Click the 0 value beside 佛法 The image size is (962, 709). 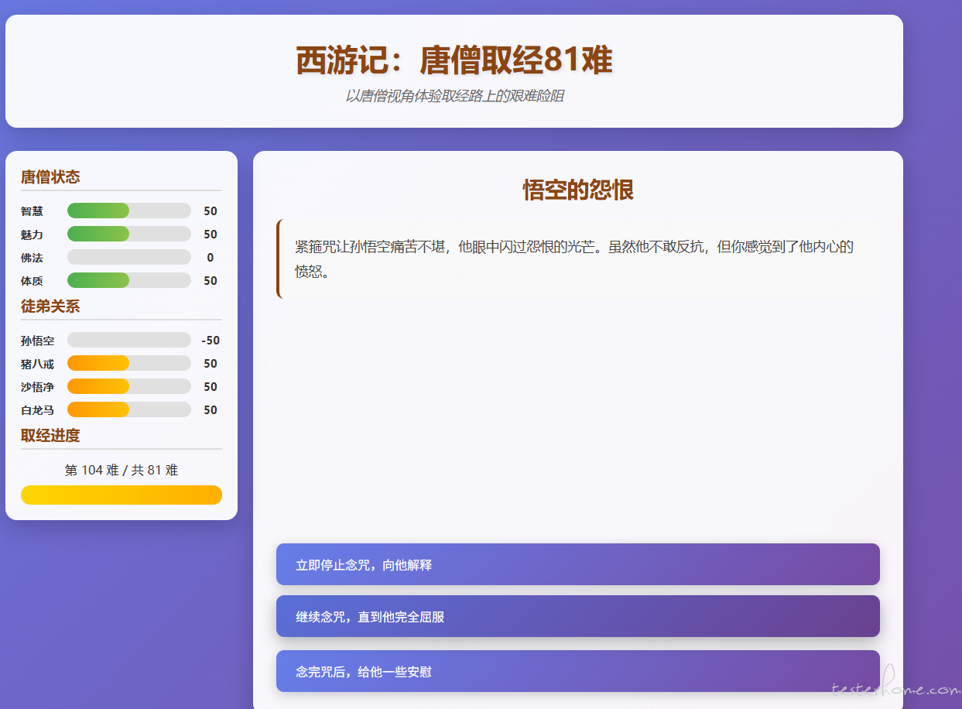click(211, 258)
